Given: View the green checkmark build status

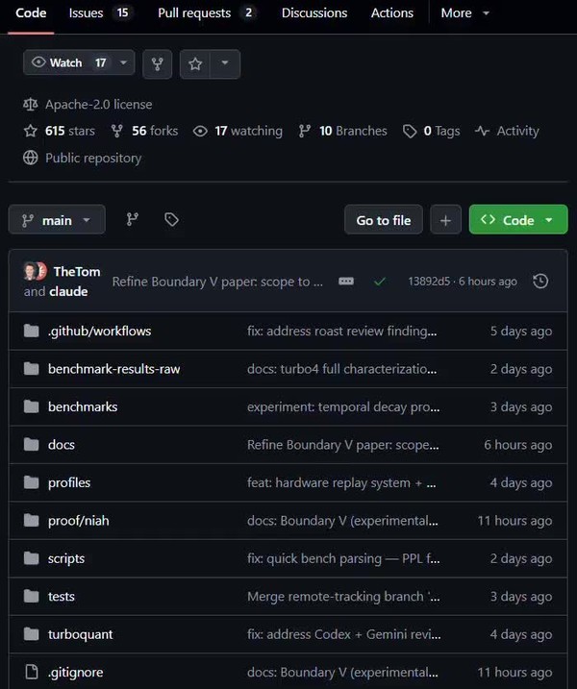Looking at the screenshot, I should (x=380, y=282).
